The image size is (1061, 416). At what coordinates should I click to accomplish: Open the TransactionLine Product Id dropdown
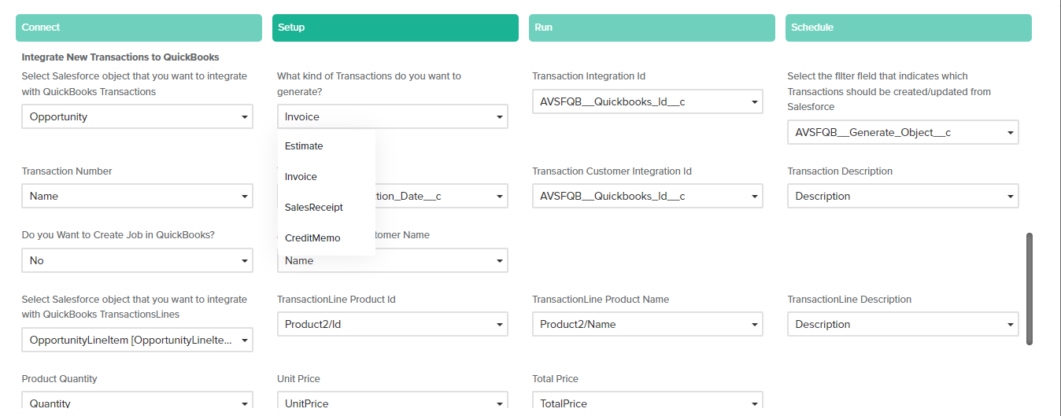392,325
